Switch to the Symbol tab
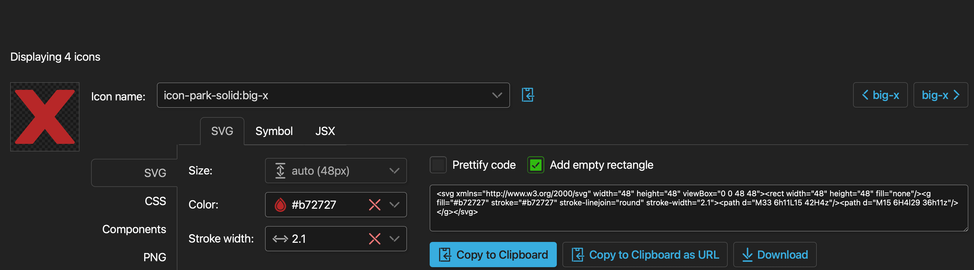This screenshot has height=270, width=974. 274,131
